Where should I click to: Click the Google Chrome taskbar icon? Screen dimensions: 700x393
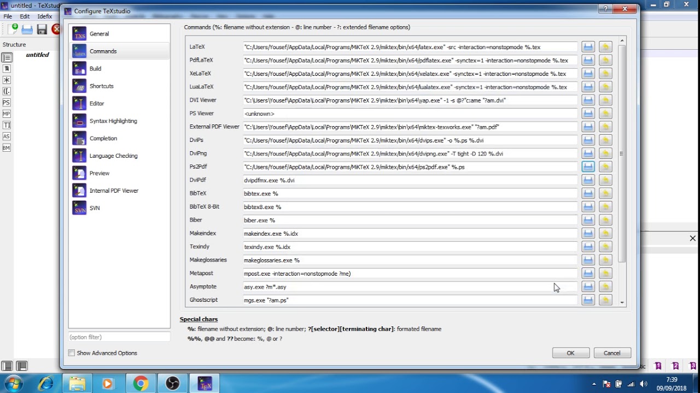[x=141, y=384]
